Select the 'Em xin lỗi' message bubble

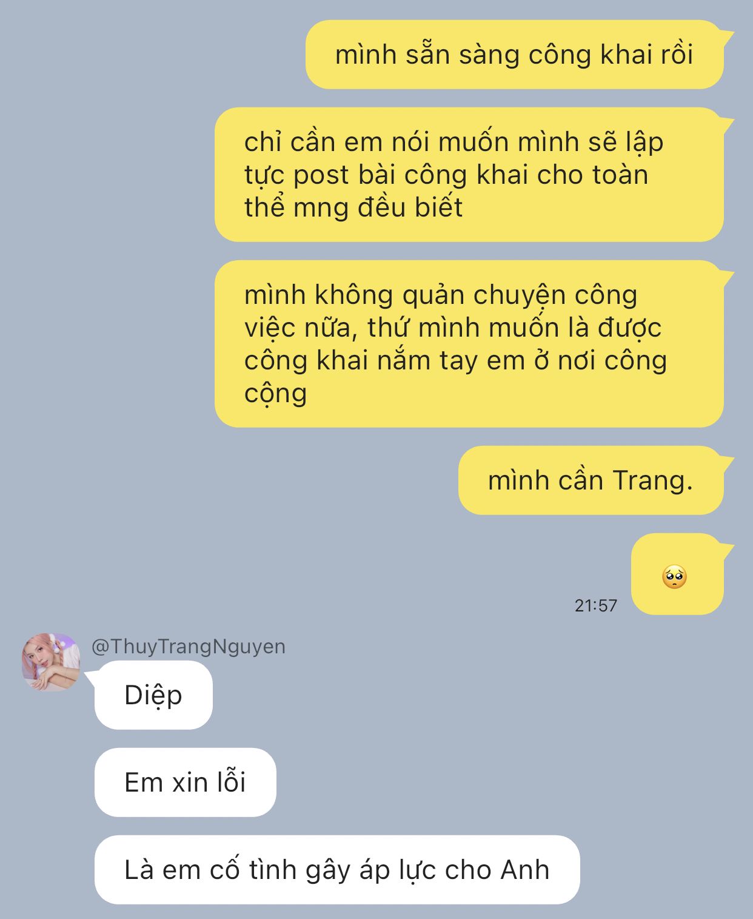185,783
